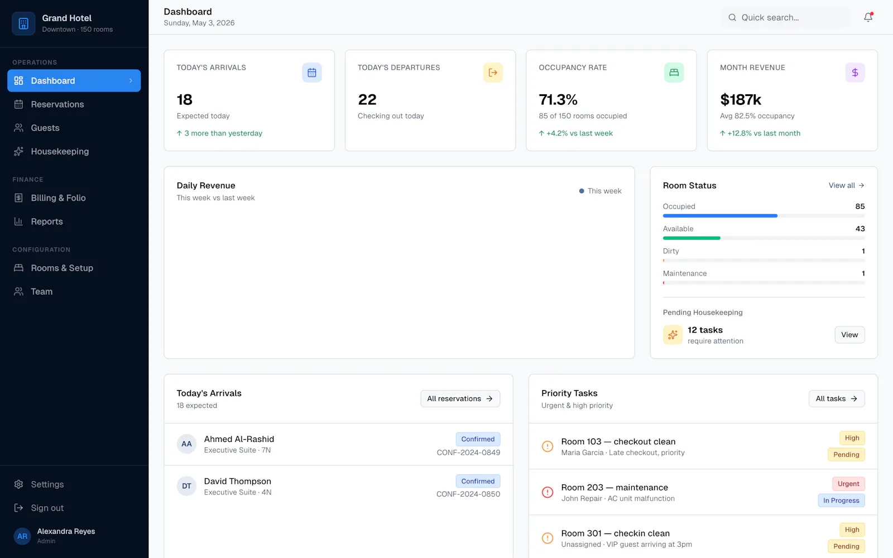This screenshot has width=893, height=558.
Task: Open All tasks button
Action: (836, 398)
